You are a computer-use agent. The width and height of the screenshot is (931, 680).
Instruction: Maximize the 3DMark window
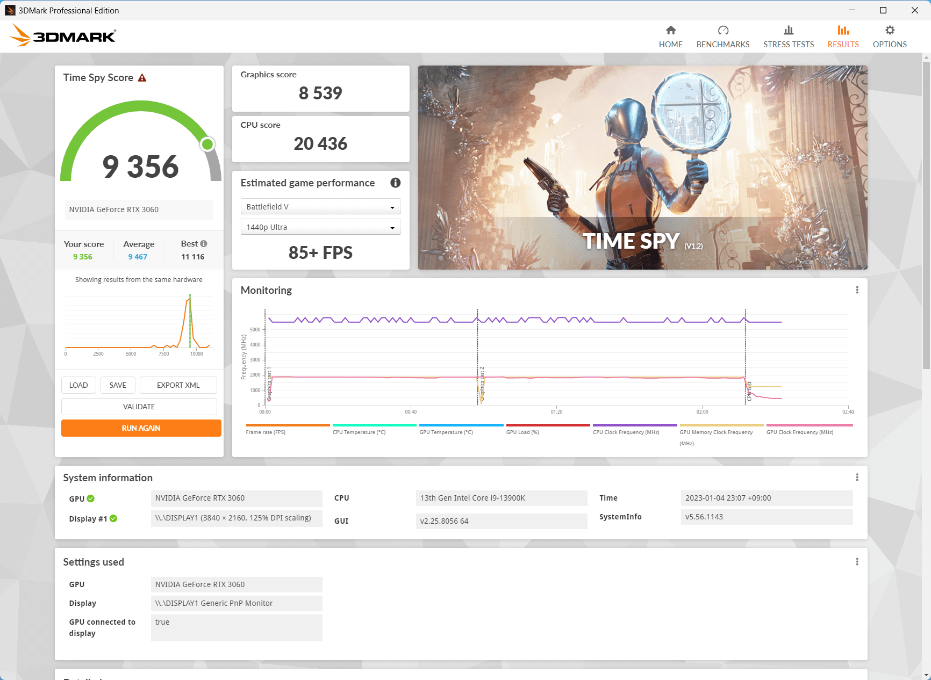[883, 10]
